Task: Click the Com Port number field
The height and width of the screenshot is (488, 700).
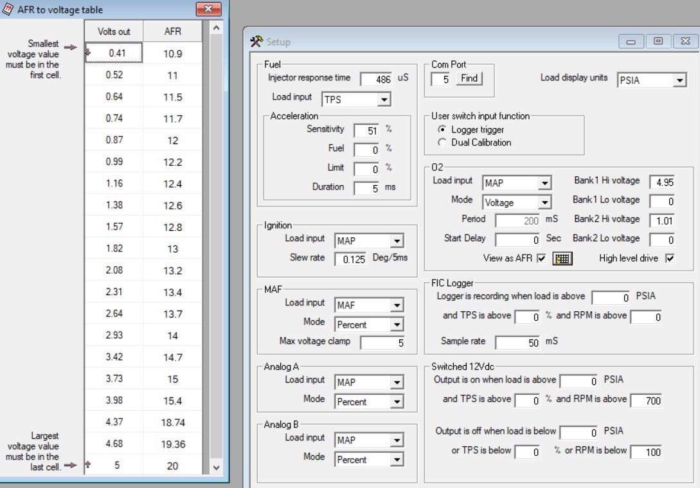Action: point(440,80)
